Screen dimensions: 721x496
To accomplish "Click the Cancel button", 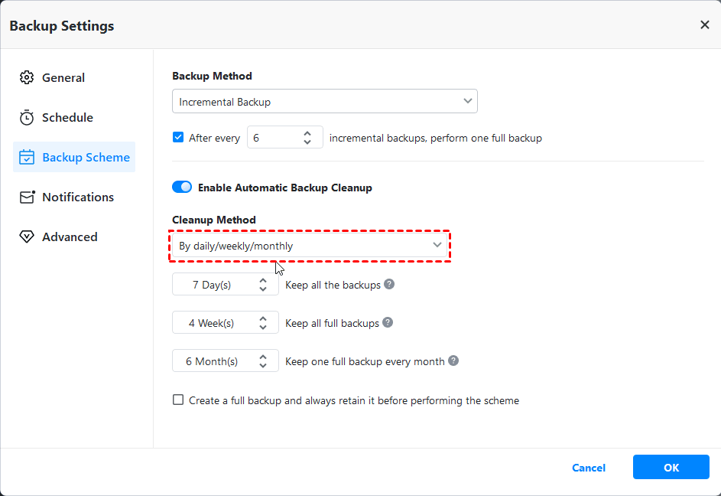I will tap(588, 468).
